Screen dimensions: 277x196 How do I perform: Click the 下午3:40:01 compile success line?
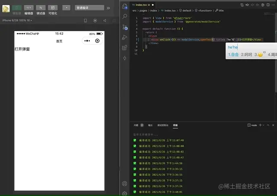pyautogui.click(x=158, y=192)
